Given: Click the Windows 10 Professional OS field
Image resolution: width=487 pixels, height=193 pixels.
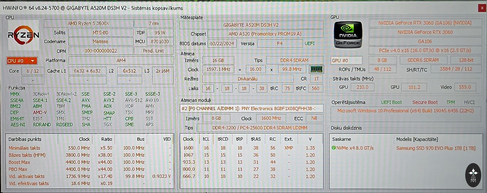Looking at the screenshot, I should (405, 111).
